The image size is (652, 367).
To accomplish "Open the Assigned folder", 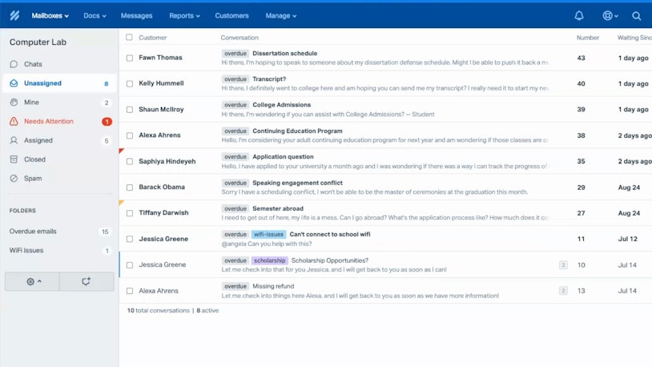I will click(59, 141).
